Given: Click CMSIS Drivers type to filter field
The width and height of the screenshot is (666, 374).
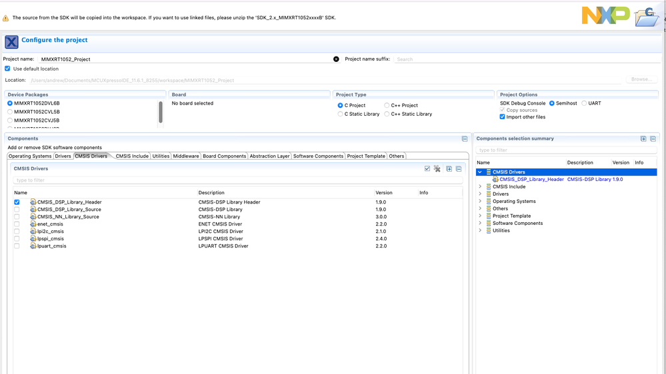Looking at the screenshot, I should [x=238, y=180].
